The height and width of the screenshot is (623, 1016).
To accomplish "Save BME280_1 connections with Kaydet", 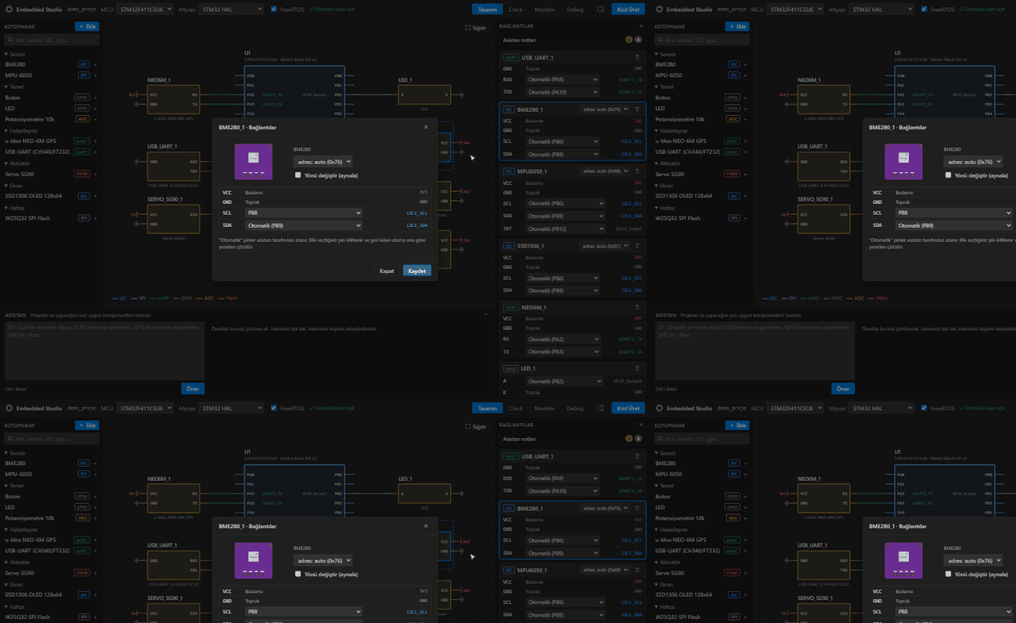I will point(417,271).
